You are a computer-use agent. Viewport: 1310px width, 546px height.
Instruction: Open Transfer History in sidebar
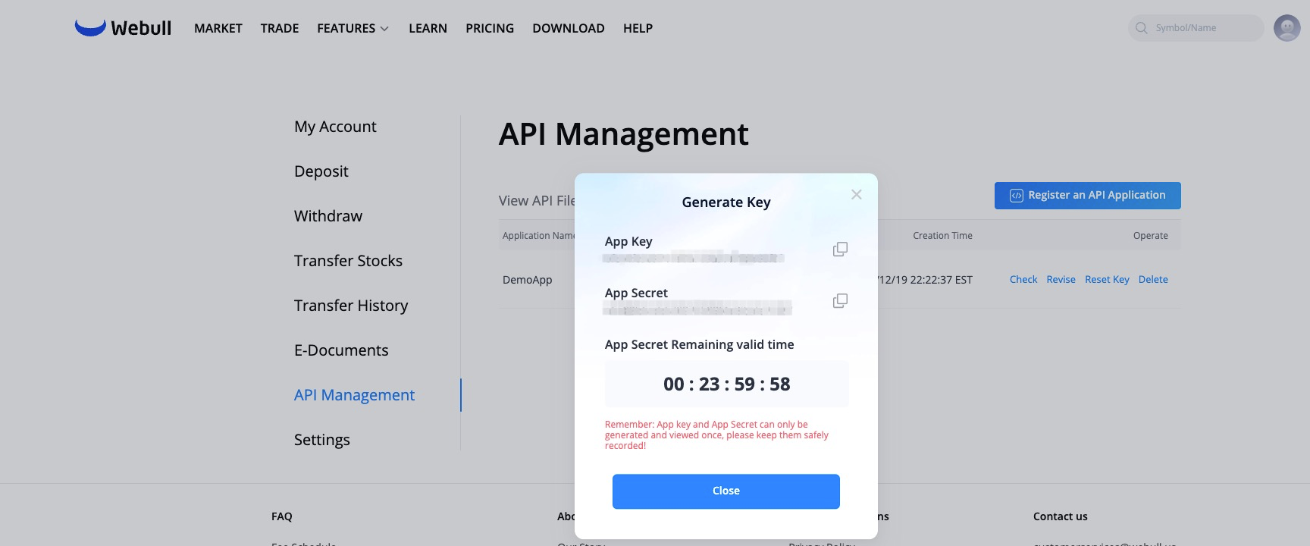pos(351,306)
